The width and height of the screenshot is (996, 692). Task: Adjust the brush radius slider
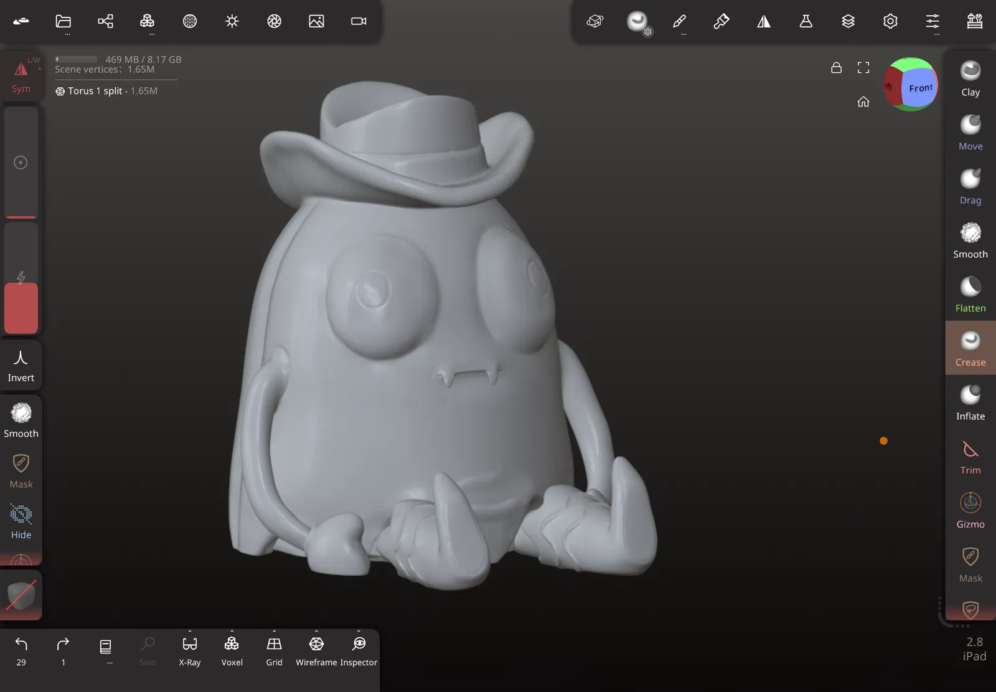pos(21,163)
